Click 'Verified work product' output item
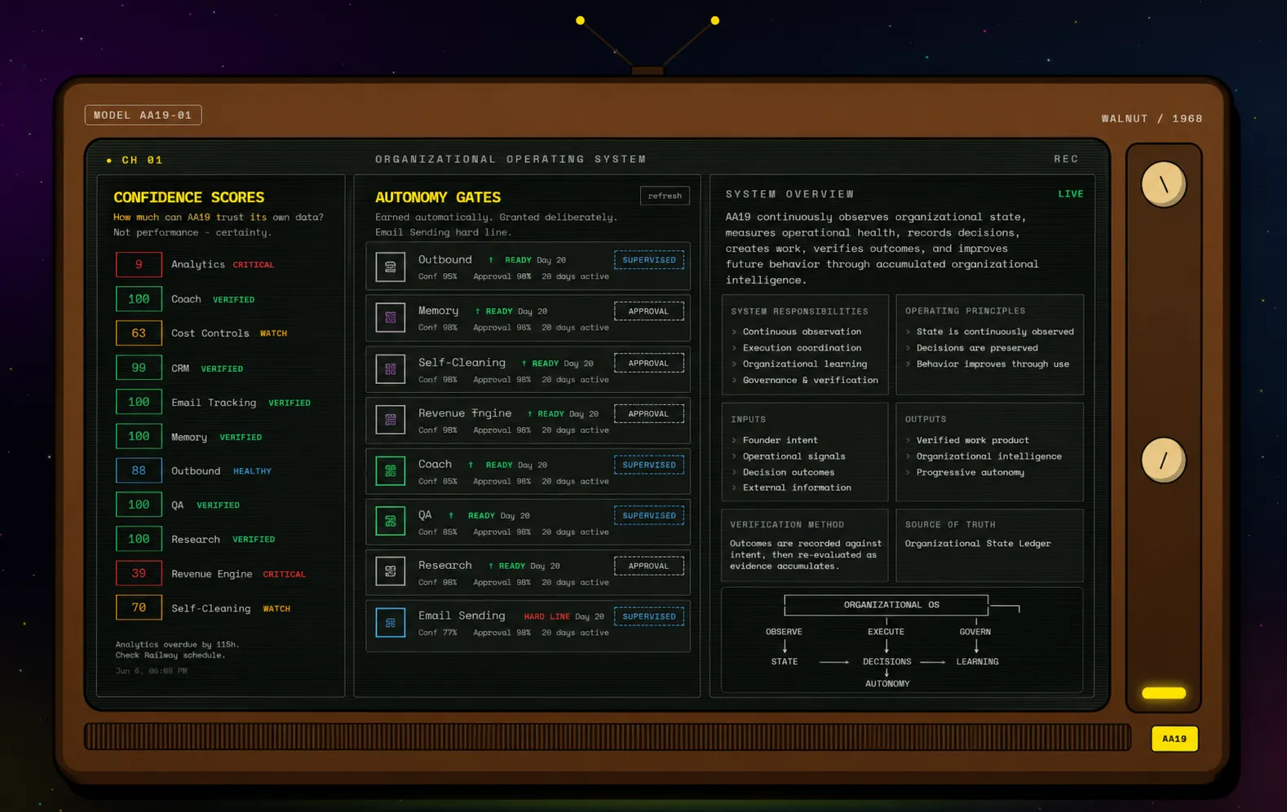The width and height of the screenshot is (1287, 812). 972,440
